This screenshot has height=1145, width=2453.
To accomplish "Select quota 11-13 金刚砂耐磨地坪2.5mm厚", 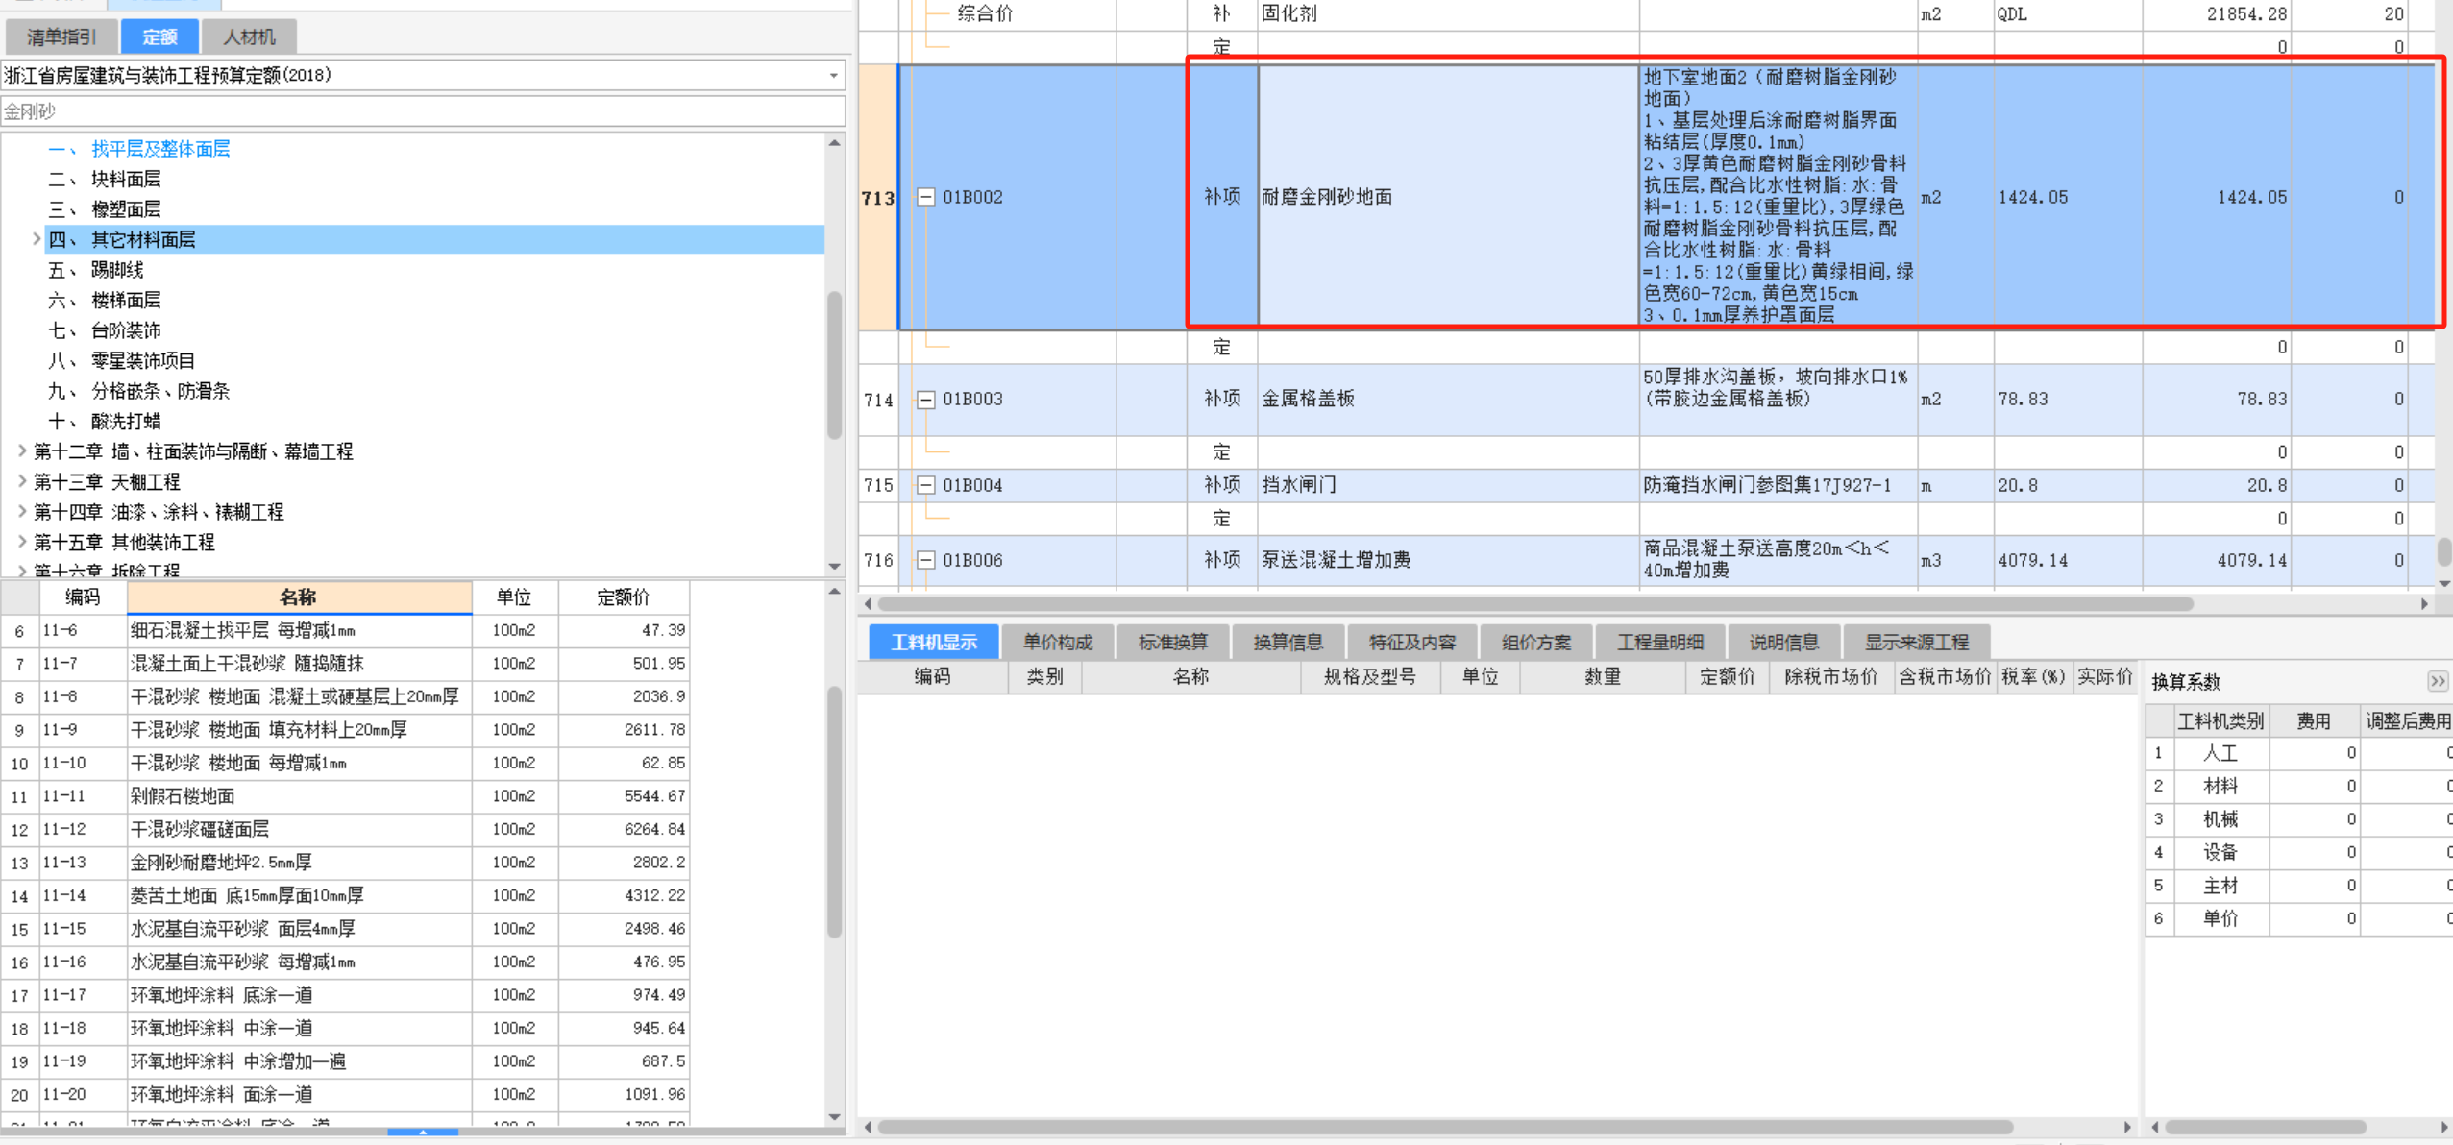I will click(x=346, y=863).
